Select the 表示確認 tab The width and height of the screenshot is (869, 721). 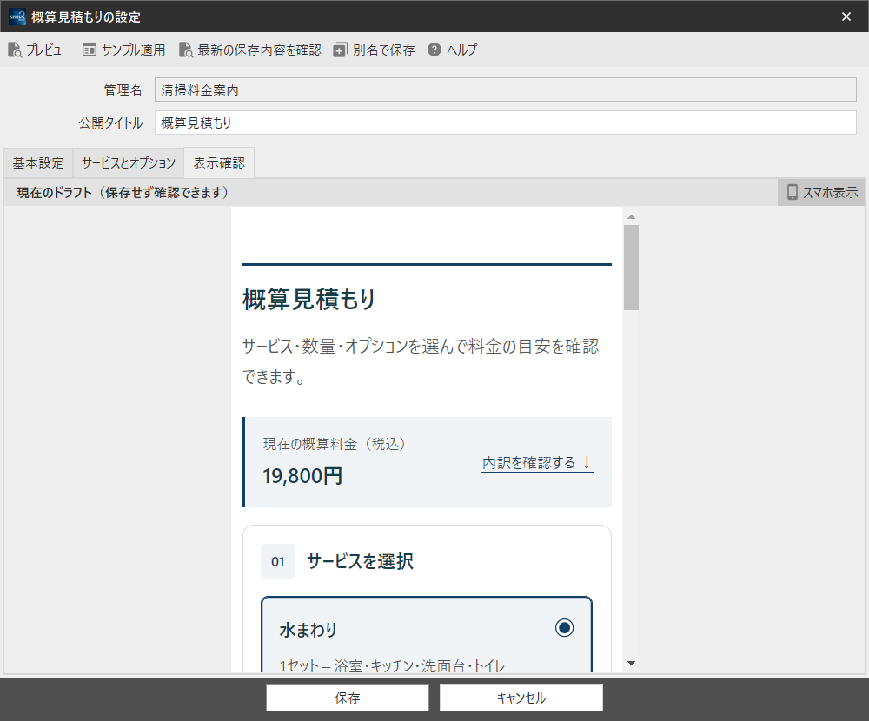(x=219, y=163)
